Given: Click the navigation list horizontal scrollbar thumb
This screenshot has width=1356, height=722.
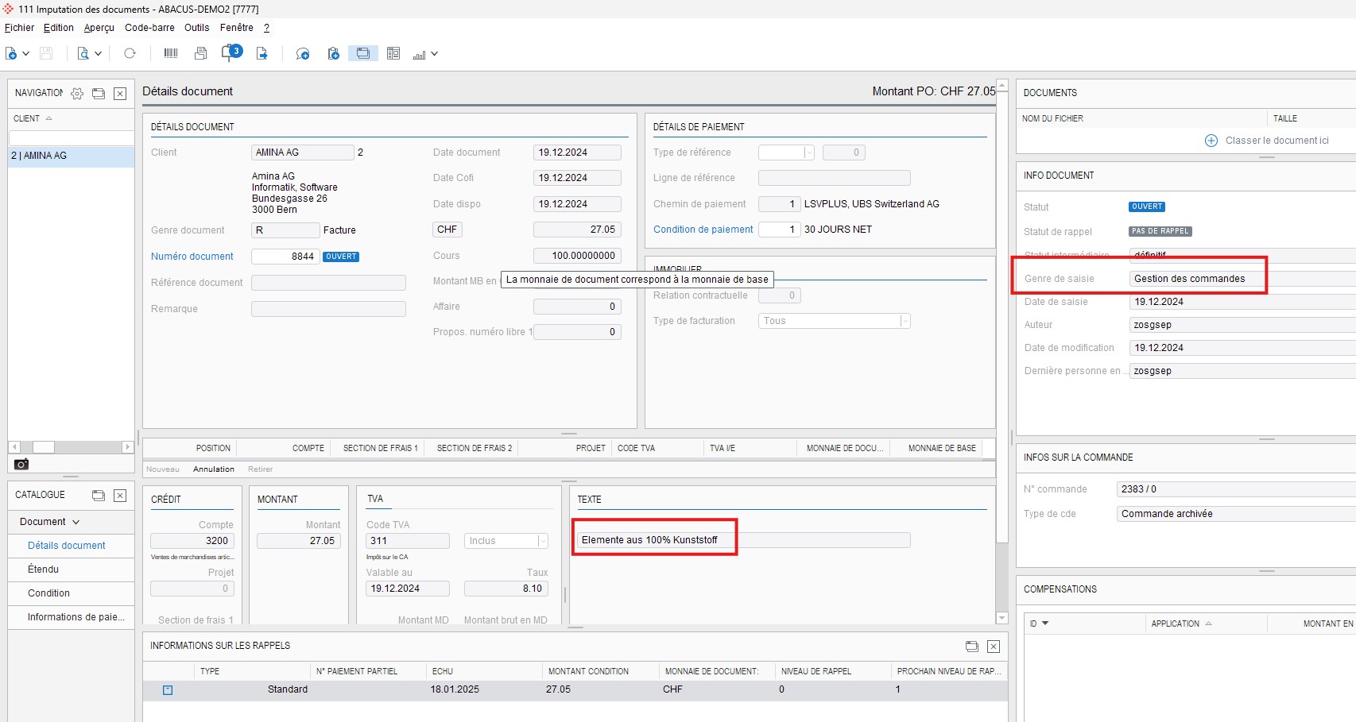Looking at the screenshot, I should pyautogui.click(x=43, y=447).
